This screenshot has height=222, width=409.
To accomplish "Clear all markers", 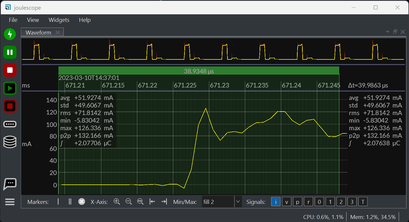I will click(x=82, y=201).
